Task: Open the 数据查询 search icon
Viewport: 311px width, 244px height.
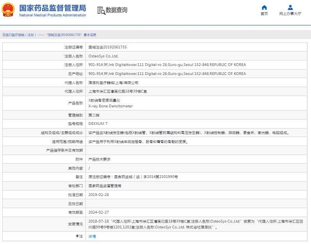Action: 101,11
